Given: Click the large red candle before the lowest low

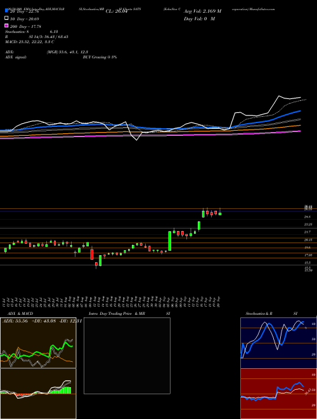Looking at the screenshot, I should click(92, 255).
